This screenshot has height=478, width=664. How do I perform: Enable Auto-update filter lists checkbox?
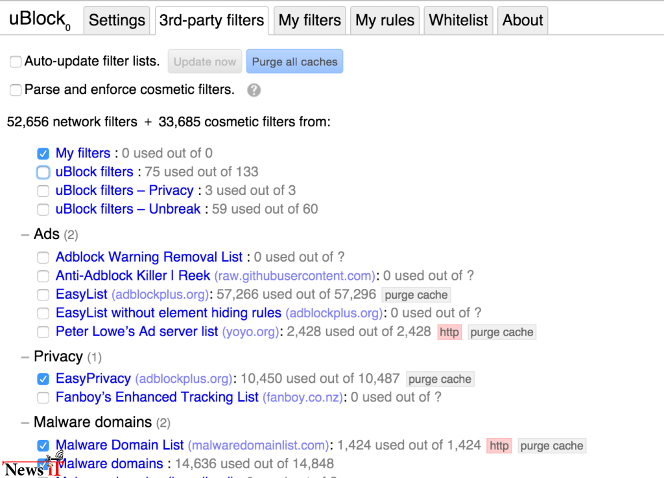click(16, 62)
